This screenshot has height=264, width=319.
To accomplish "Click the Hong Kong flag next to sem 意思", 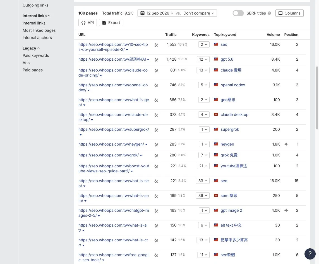I will click(x=216, y=196).
